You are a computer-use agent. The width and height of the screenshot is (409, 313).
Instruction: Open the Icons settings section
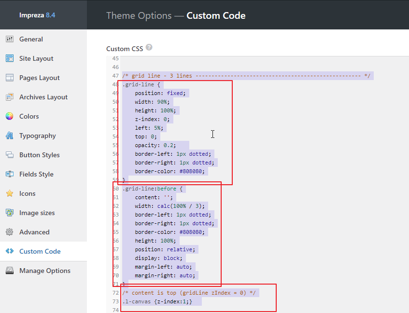coord(43,193)
